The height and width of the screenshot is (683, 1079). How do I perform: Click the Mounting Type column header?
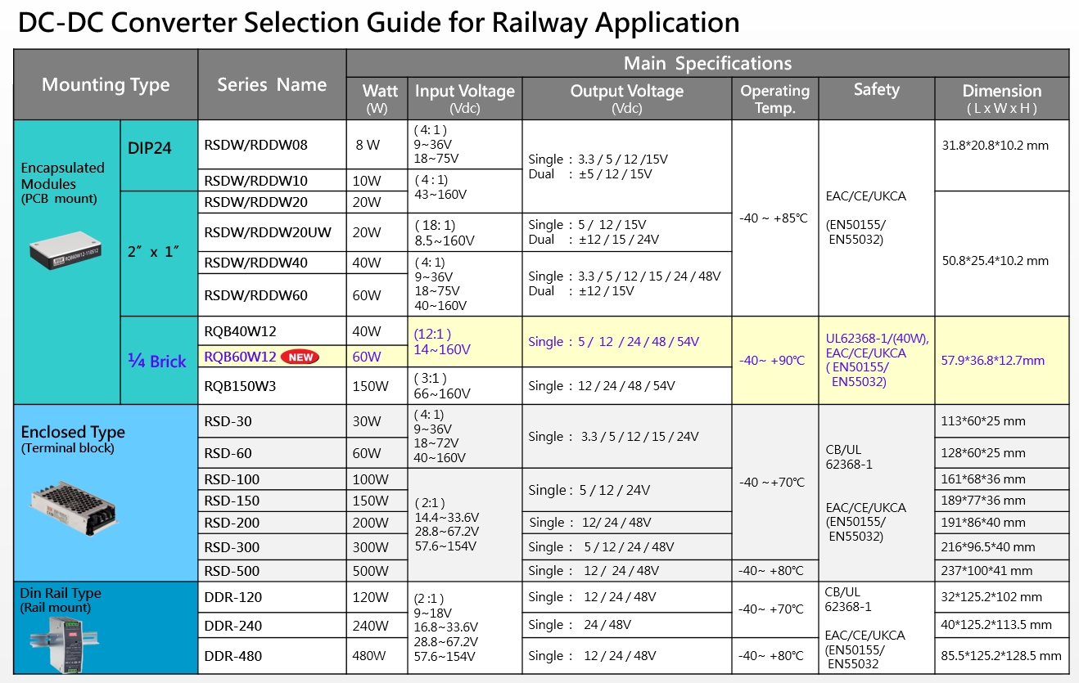[x=106, y=85]
